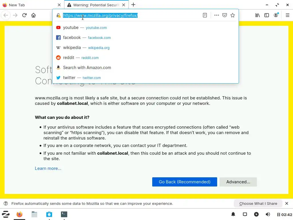
Task: Open Firefox Account avatar menu
Action: pos(276,15)
